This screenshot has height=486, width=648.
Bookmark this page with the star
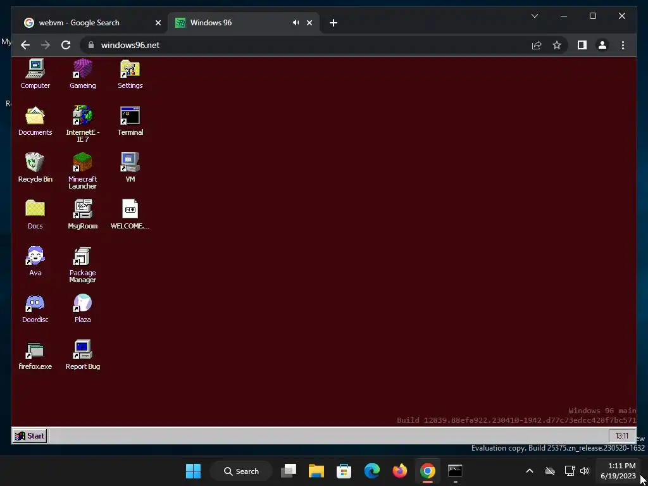click(x=557, y=45)
